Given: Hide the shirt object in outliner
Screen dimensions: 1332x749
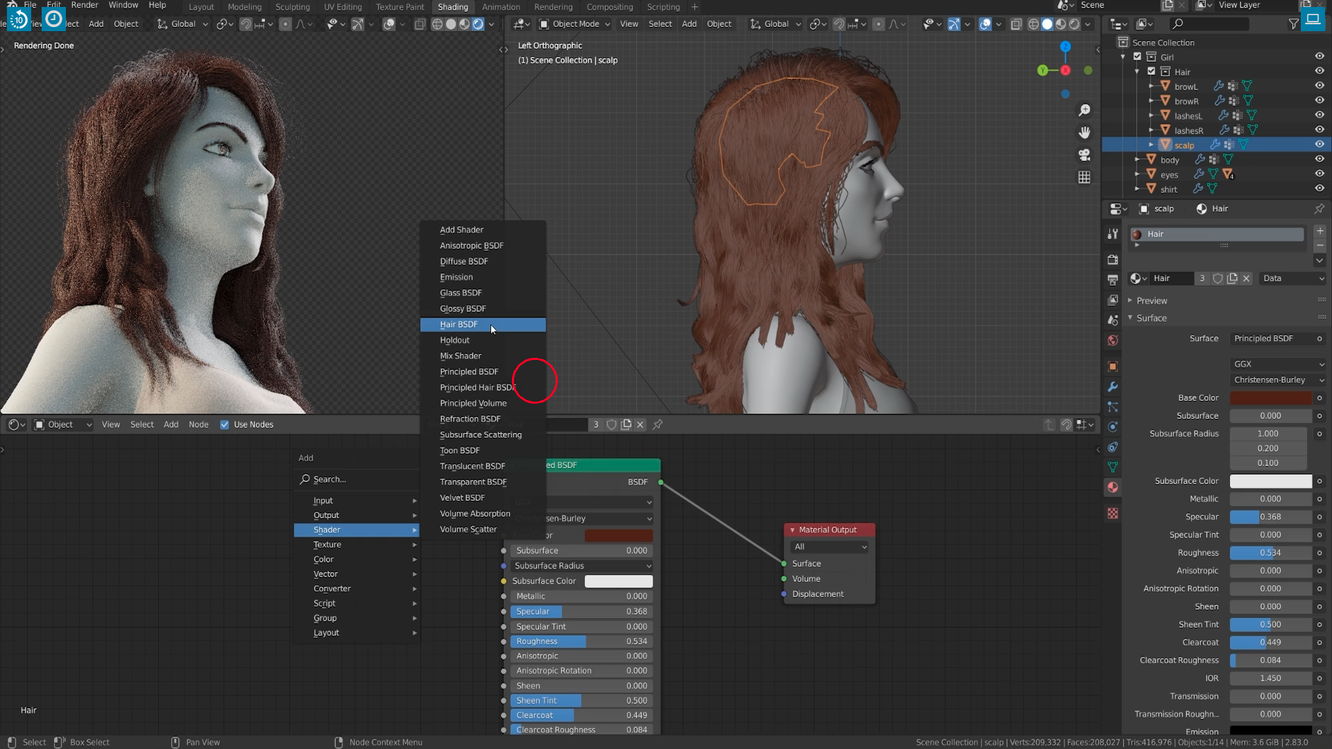Looking at the screenshot, I should tap(1319, 189).
